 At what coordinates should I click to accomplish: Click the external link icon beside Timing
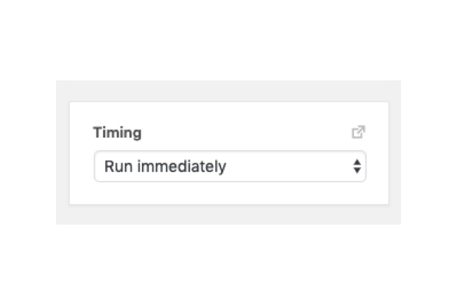[359, 132]
